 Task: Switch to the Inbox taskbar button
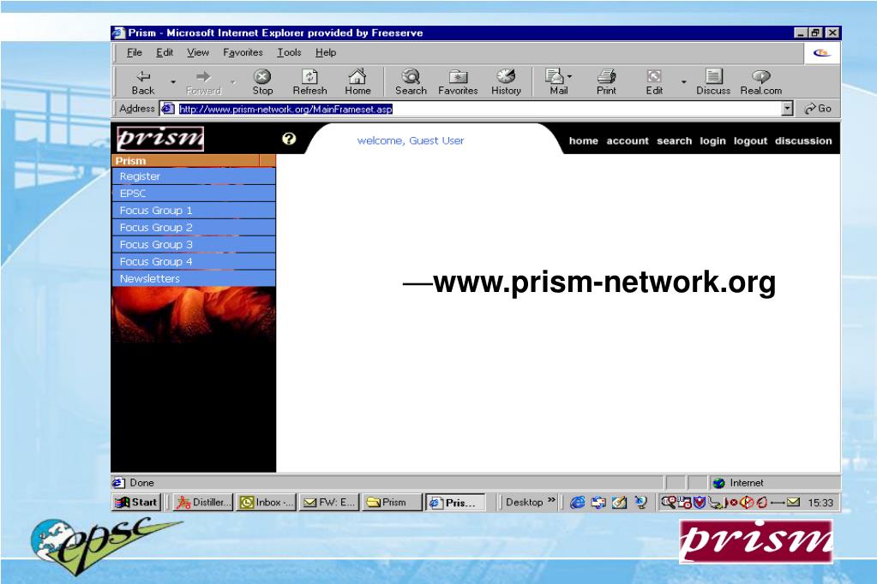tap(267, 503)
